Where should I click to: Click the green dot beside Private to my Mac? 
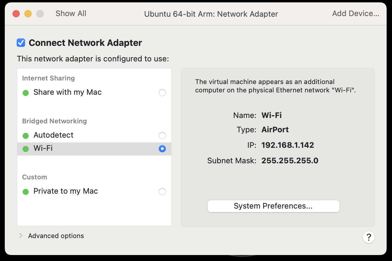pos(26,192)
